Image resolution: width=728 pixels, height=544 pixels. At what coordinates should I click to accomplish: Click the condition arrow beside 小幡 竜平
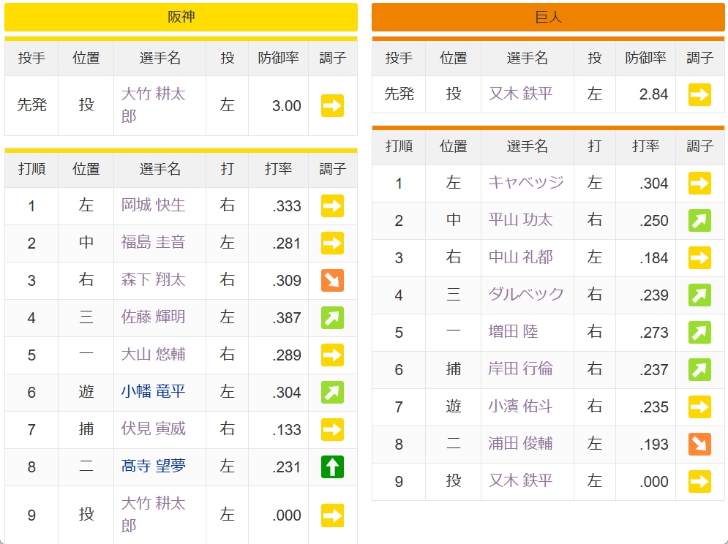pyautogui.click(x=332, y=392)
